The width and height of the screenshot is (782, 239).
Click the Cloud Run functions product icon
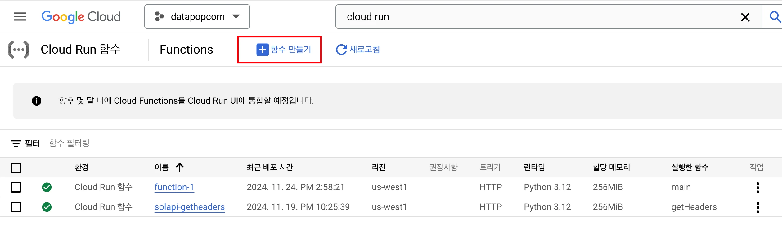pos(19,50)
